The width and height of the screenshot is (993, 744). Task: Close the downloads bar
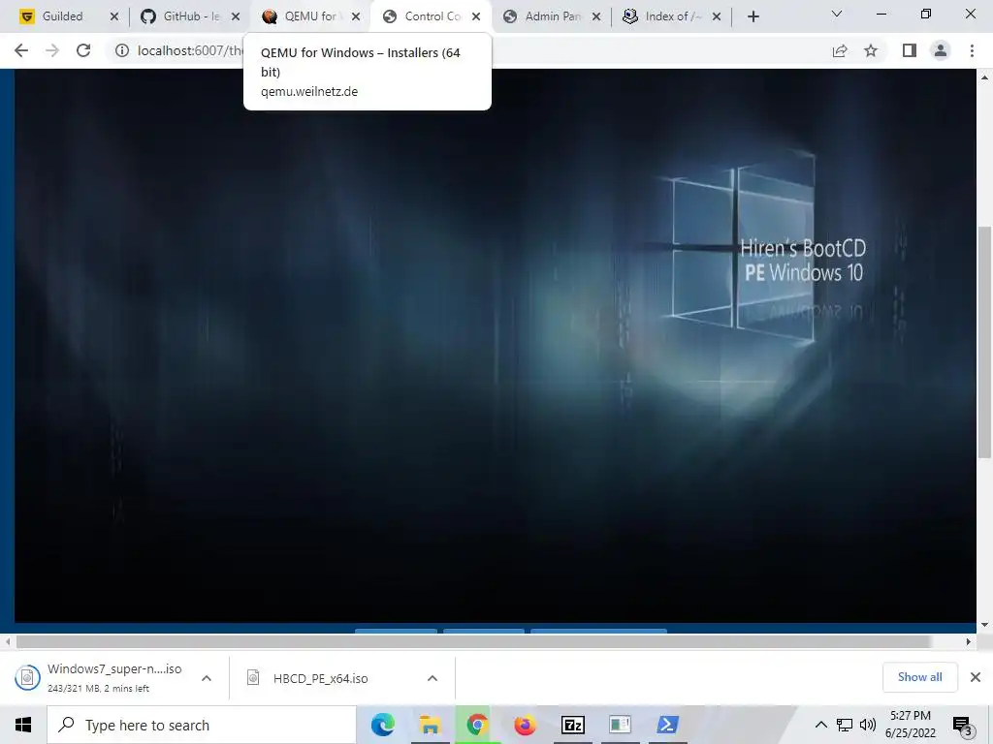click(x=976, y=677)
